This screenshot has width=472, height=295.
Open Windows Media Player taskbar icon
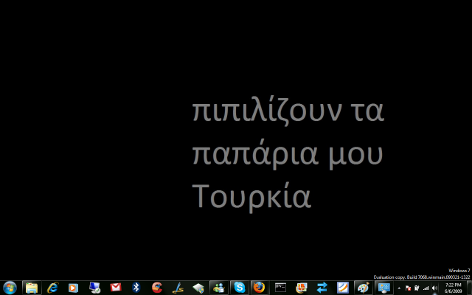tap(73, 288)
